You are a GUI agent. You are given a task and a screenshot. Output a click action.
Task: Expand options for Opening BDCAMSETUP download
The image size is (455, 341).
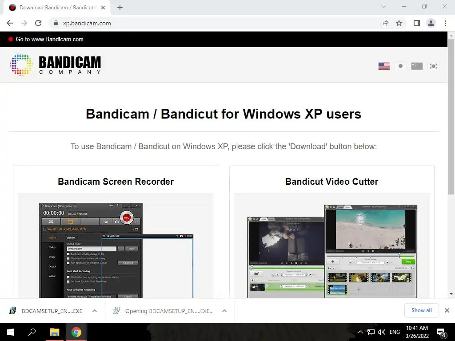click(x=224, y=311)
